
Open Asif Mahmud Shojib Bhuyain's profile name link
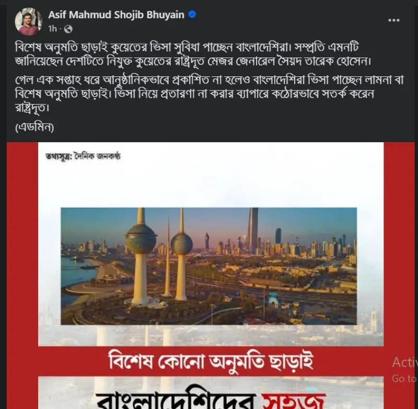[116, 15]
